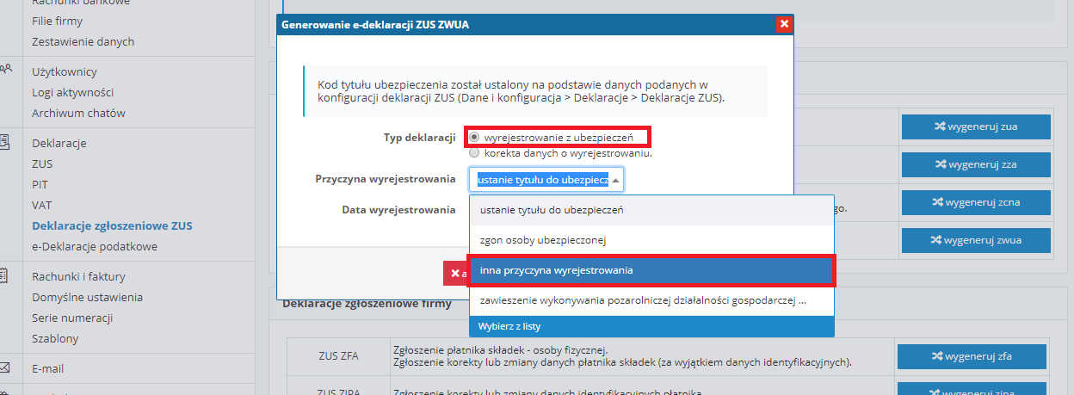The height and width of the screenshot is (395, 1074).
Task: Click 'wygeneruj zua' button
Action: [976, 127]
